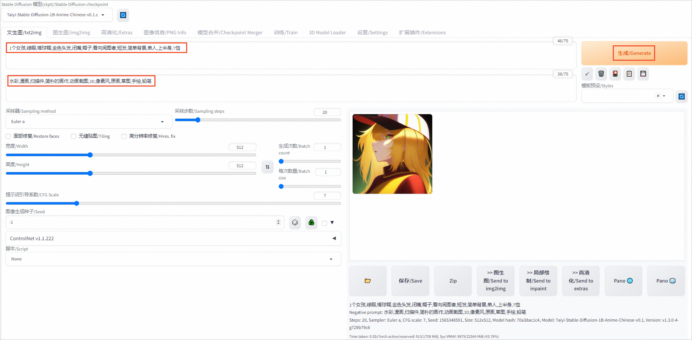Open the Stable Diffusion checkpoint dropdown
Screen dimensions: 692x340
[x=57, y=15]
